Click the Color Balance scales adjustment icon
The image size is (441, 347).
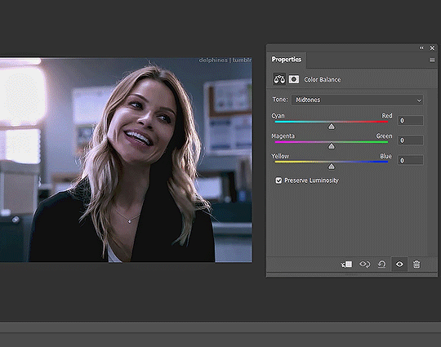click(279, 79)
